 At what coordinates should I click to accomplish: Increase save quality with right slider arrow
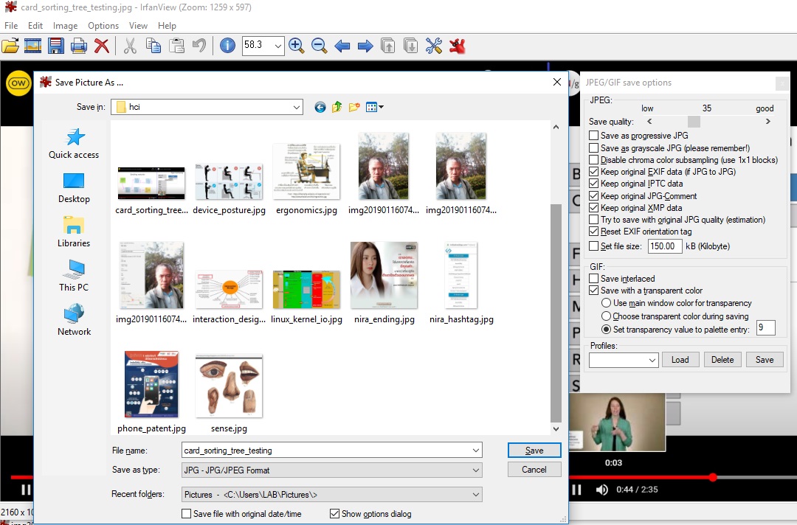tap(768, 122)
